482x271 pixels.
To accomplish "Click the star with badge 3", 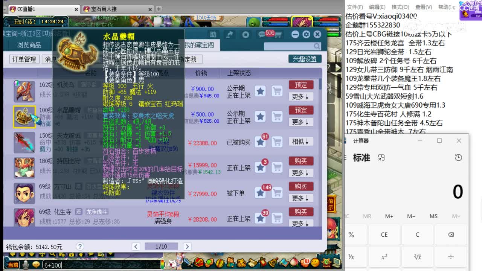I will [260, 167].
